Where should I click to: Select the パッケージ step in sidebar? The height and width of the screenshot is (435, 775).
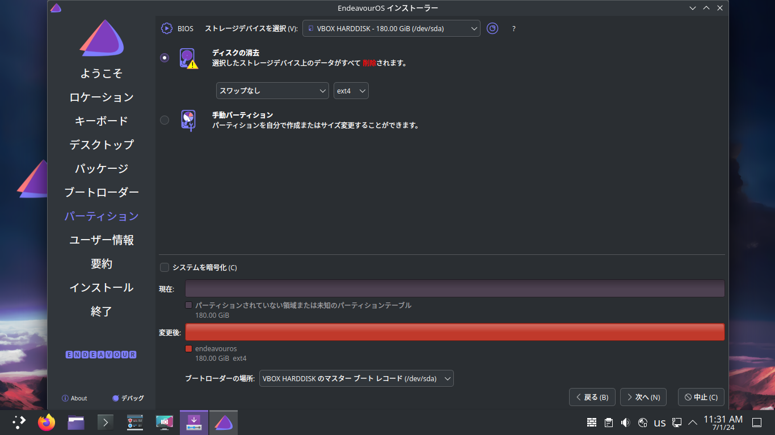[x=102, y=169]
